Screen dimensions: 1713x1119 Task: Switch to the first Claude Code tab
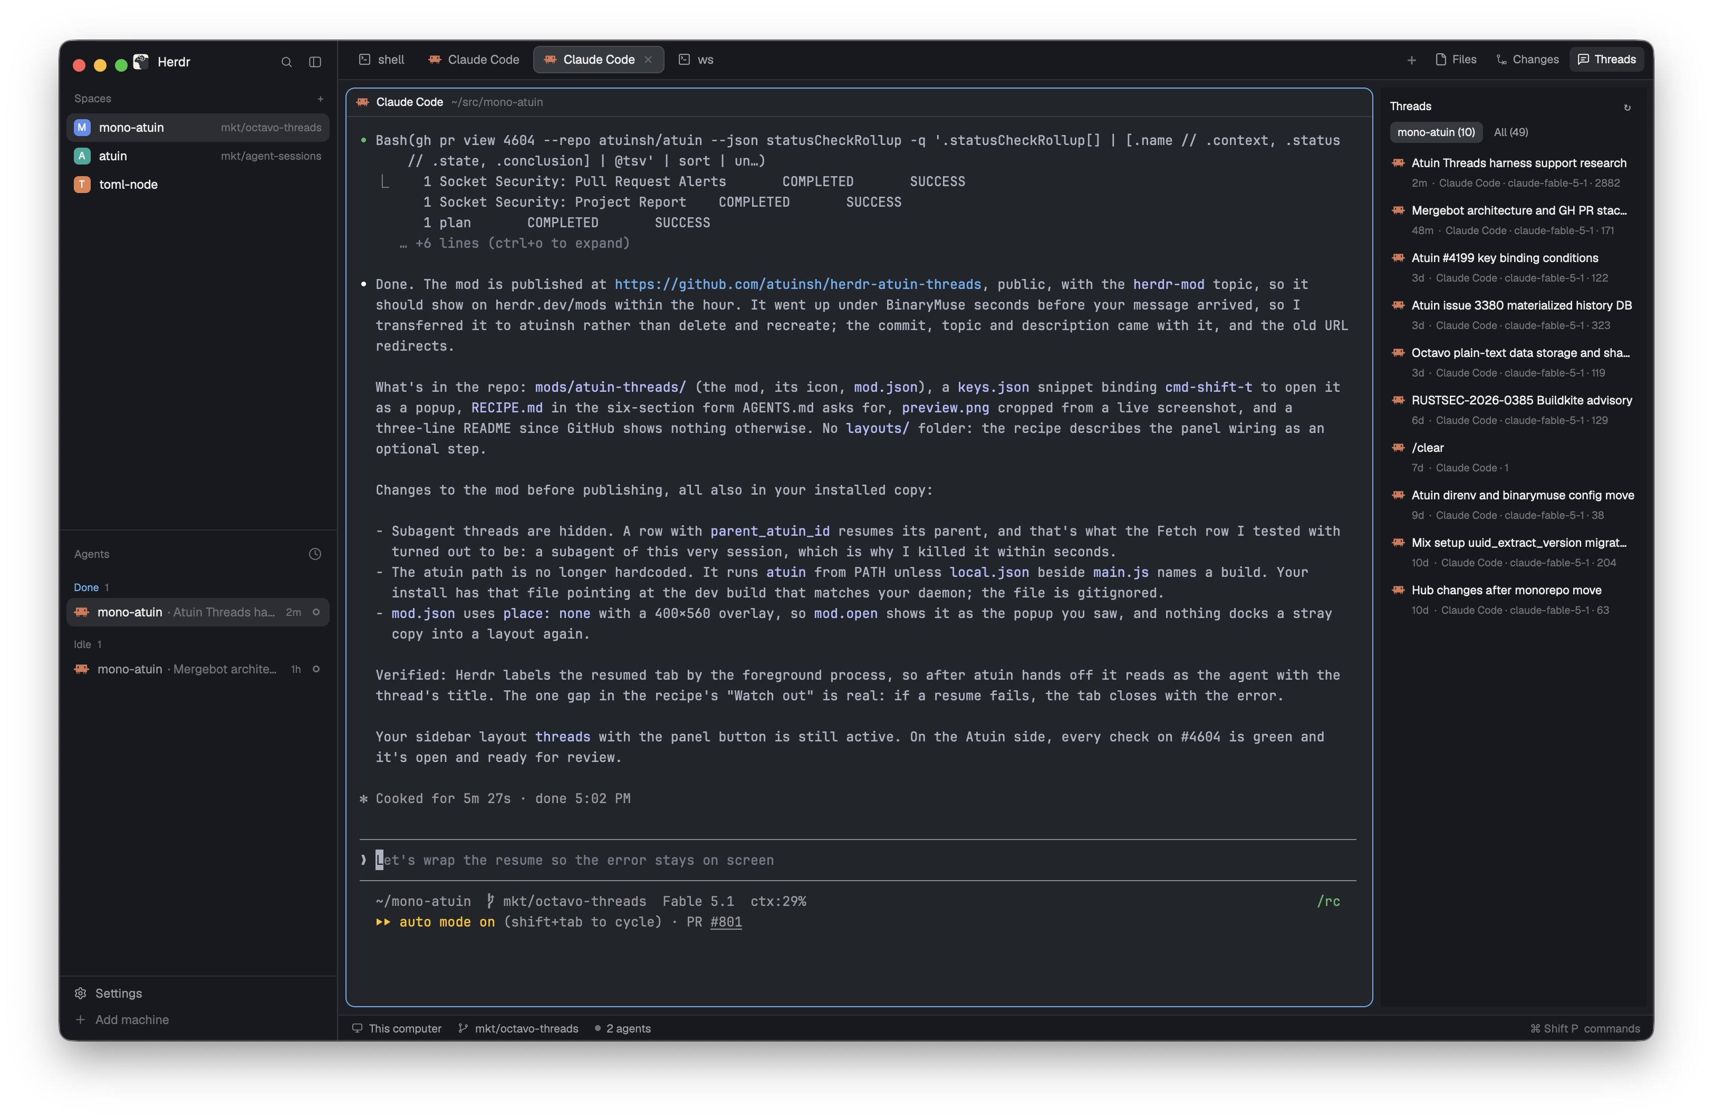(474, 60)
